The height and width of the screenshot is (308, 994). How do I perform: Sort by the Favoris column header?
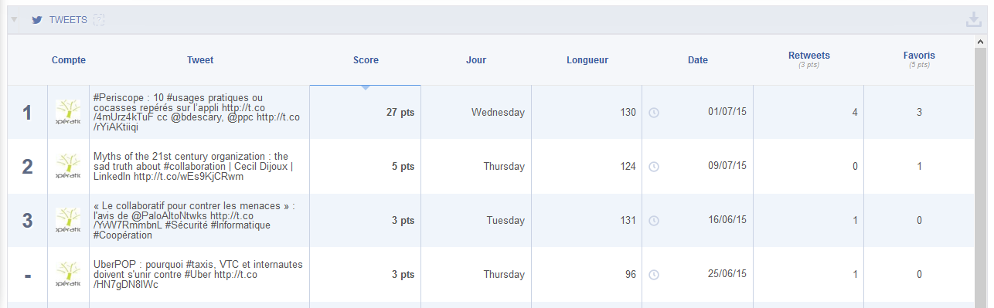919,56
